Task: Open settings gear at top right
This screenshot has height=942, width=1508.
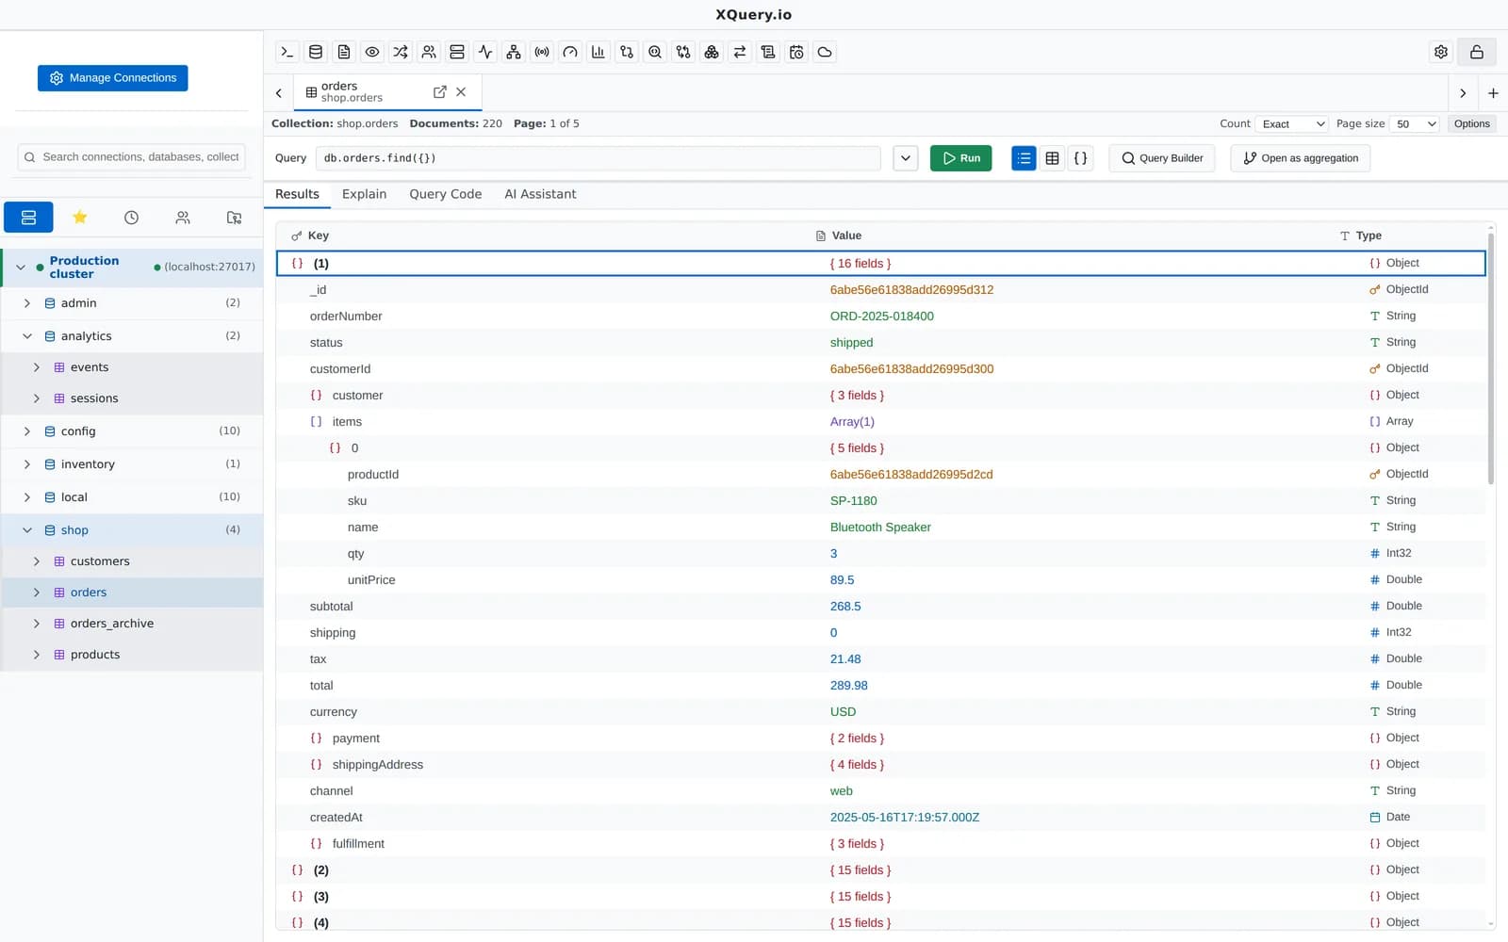Action: pos(1441,52)
